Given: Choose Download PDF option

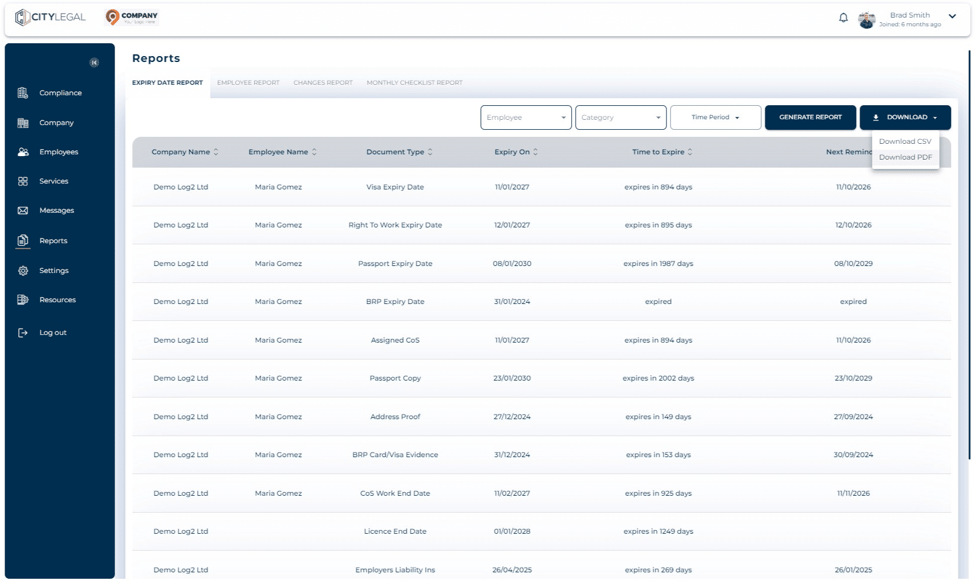Looking at the screenshot, I should click(x=905, y=157).
